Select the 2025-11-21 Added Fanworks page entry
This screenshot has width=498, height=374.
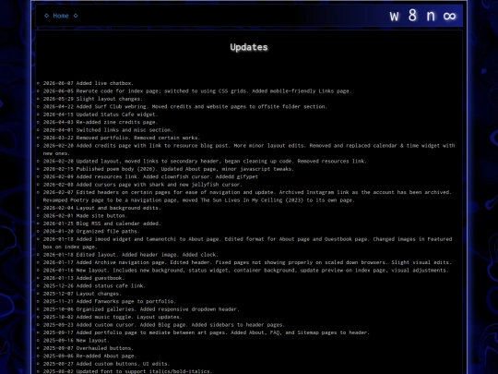(110, 301)
